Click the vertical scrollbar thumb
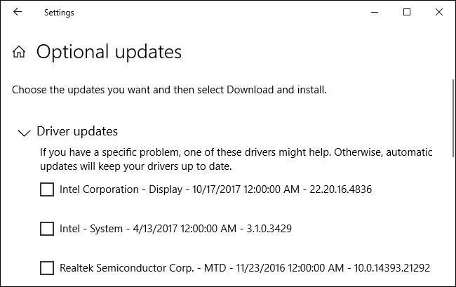 click(x=452, y=119)
